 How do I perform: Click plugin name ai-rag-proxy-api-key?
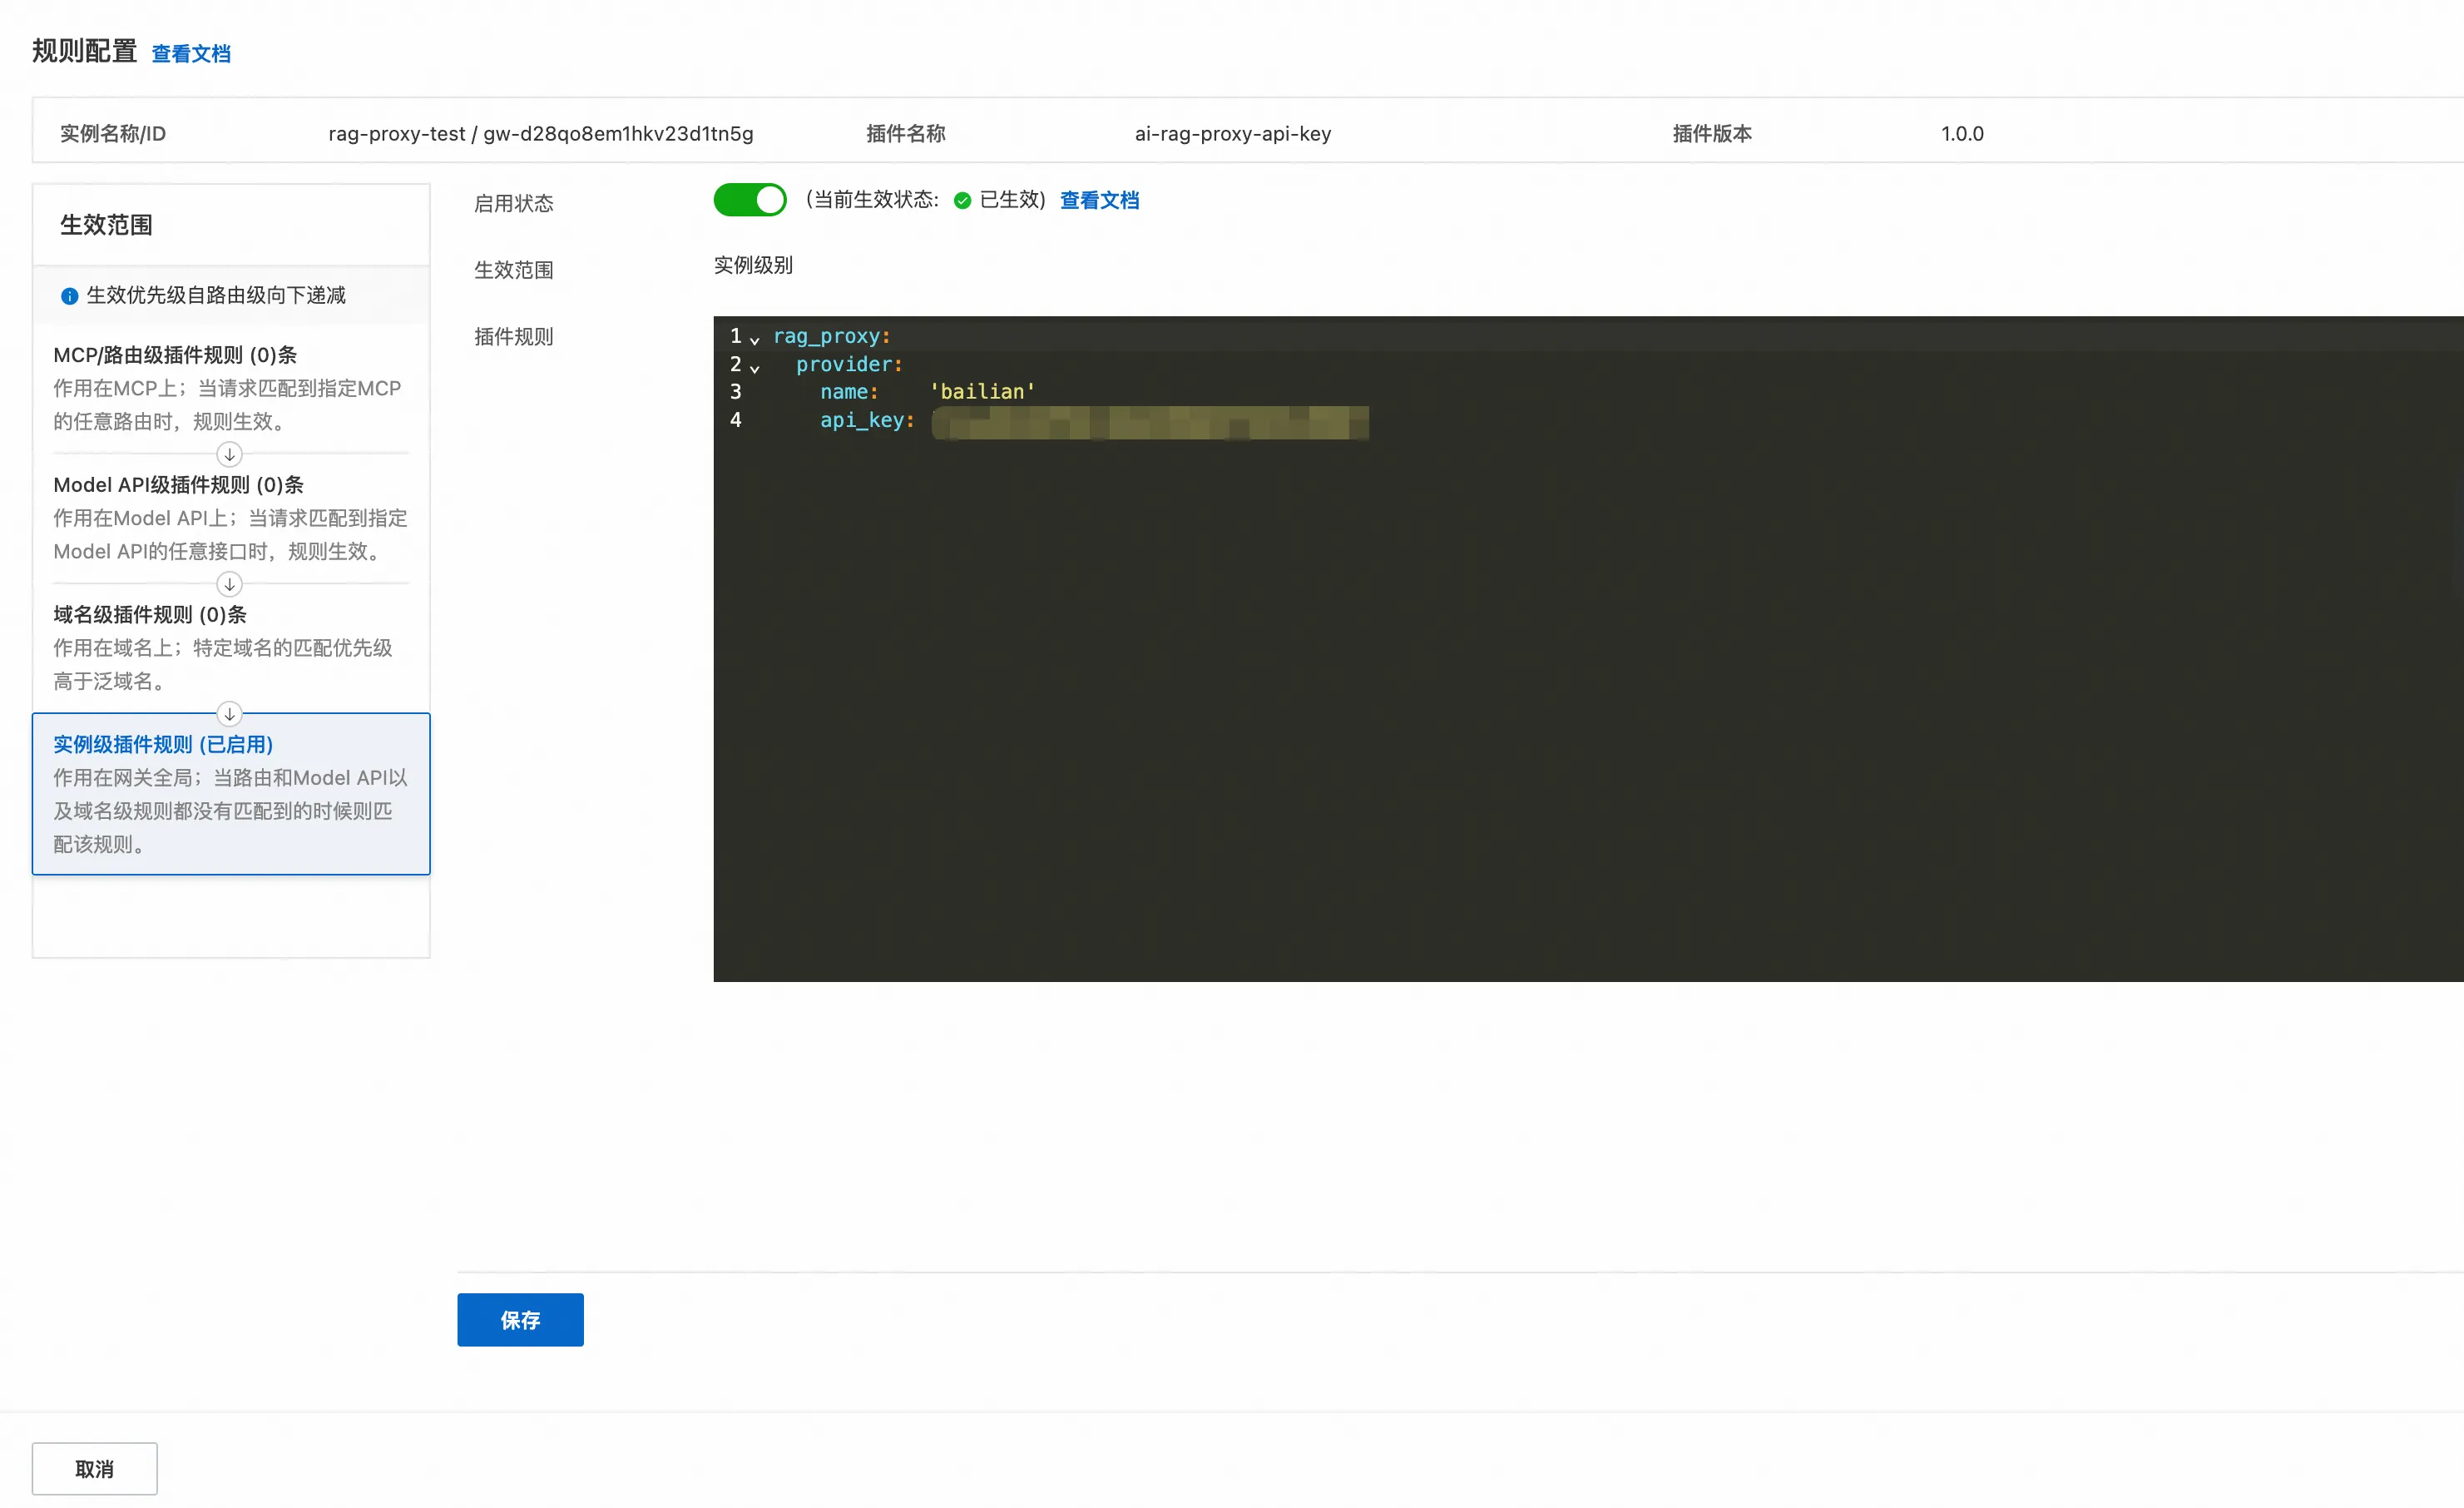pos(1232,134)
